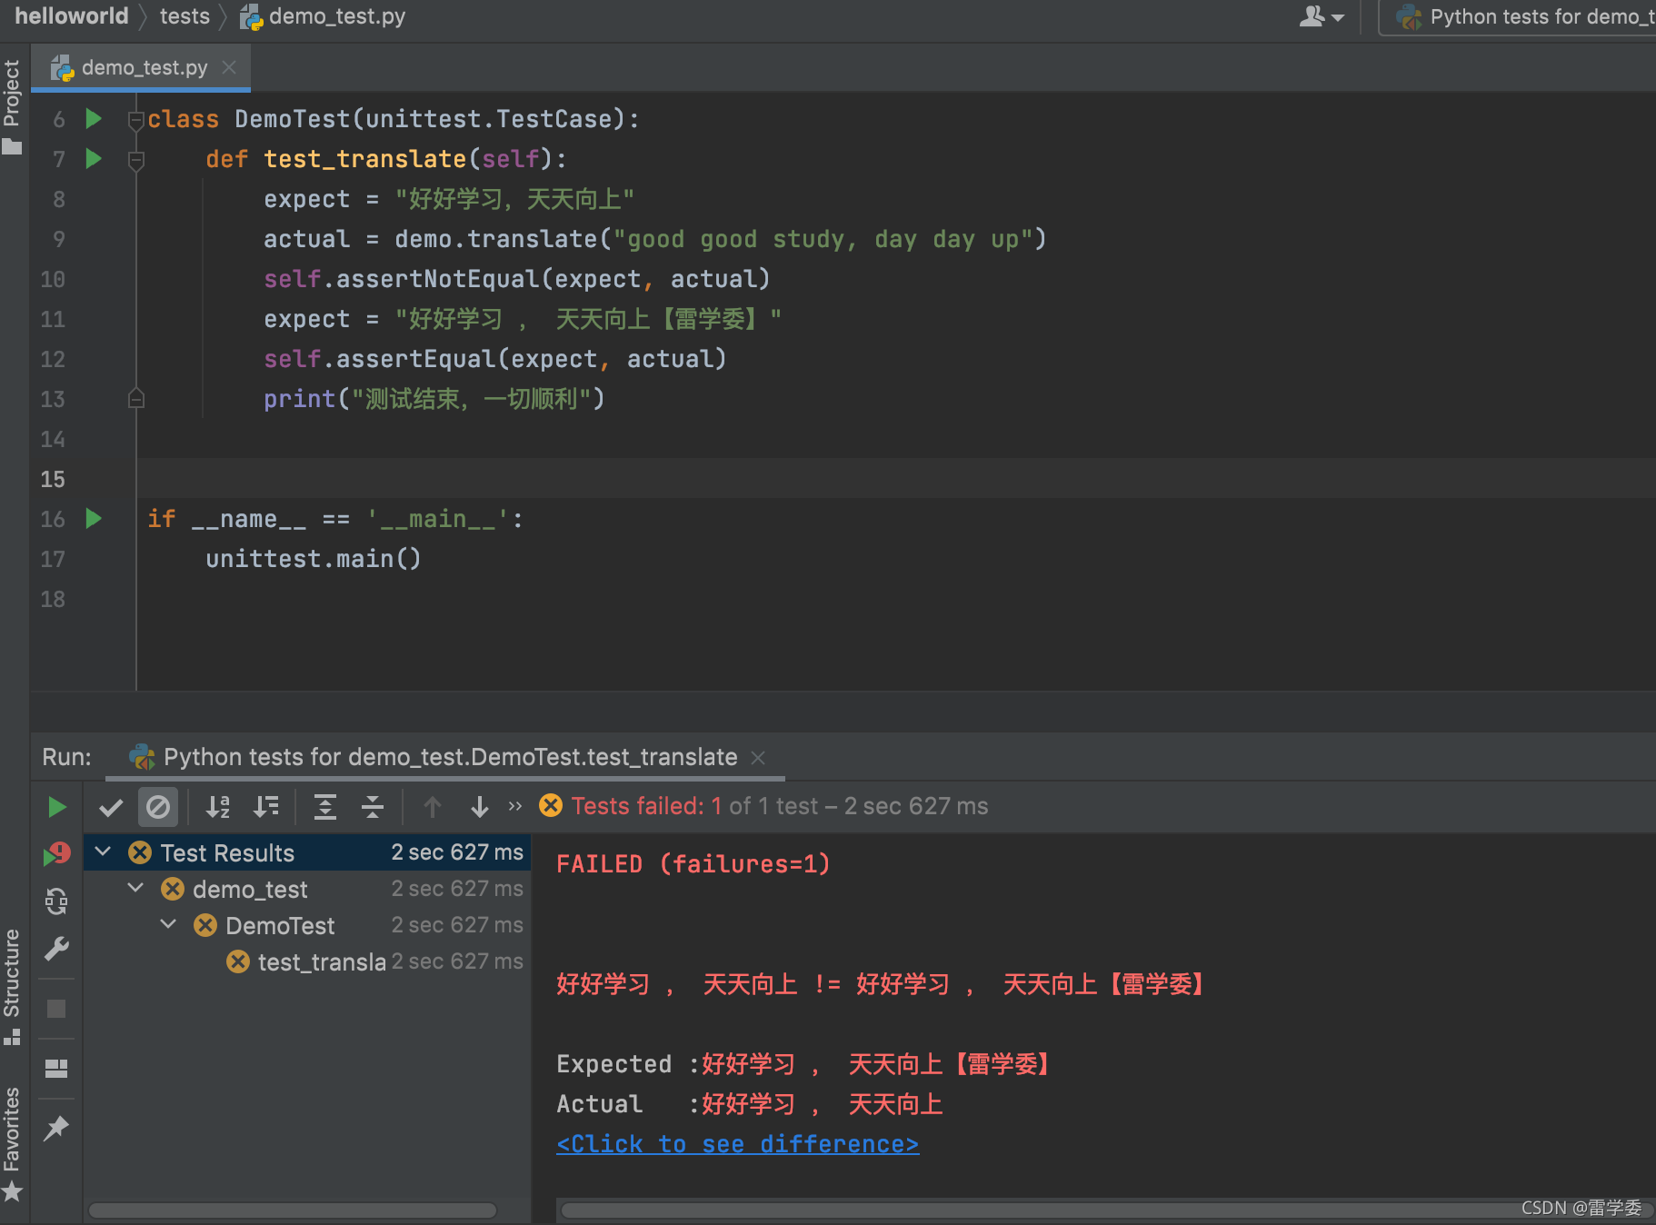Collapse Test Results root node
The height and width of the screenshot is (1225, 1656).
(104, 852)
